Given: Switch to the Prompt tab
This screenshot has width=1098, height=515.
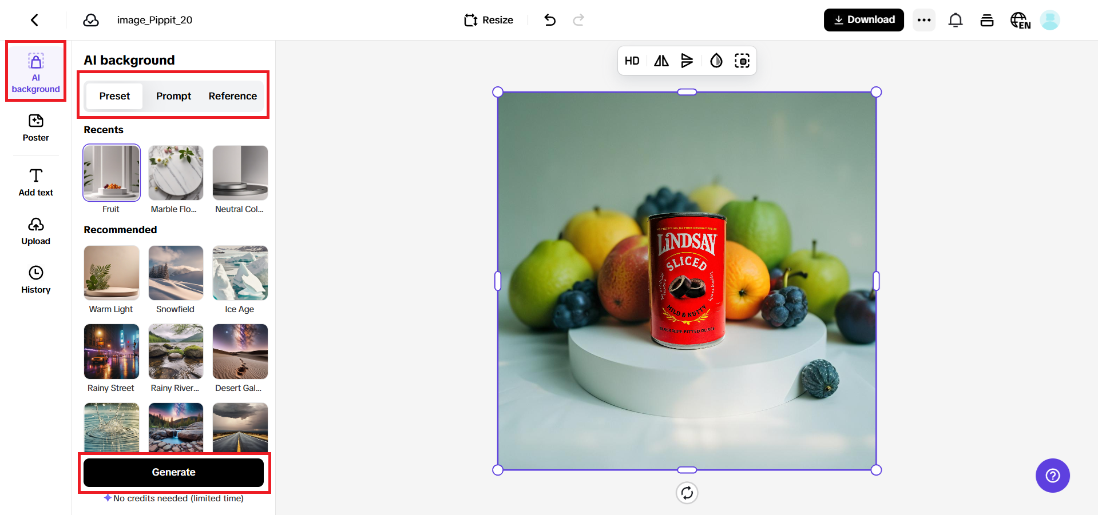Looking at the screenshot, I should (173, 96).
